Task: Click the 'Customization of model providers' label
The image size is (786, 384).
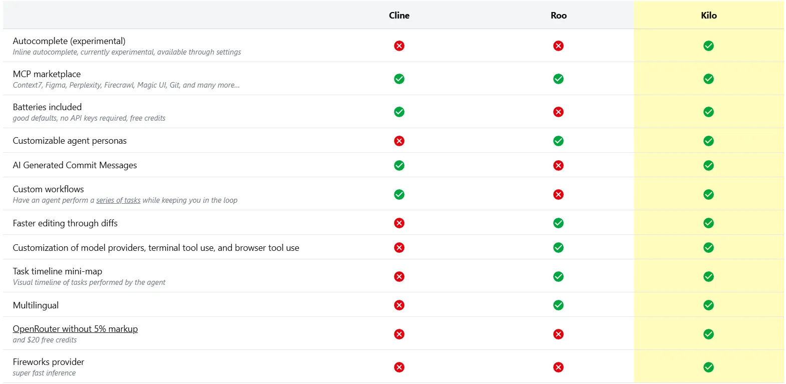Action: tap(156, 248)
